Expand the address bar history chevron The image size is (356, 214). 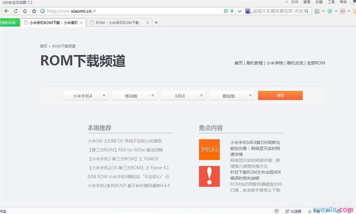pyautogui.click(x=240, y=11)
